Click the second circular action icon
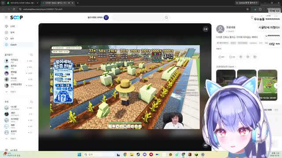 pos(248,57)
